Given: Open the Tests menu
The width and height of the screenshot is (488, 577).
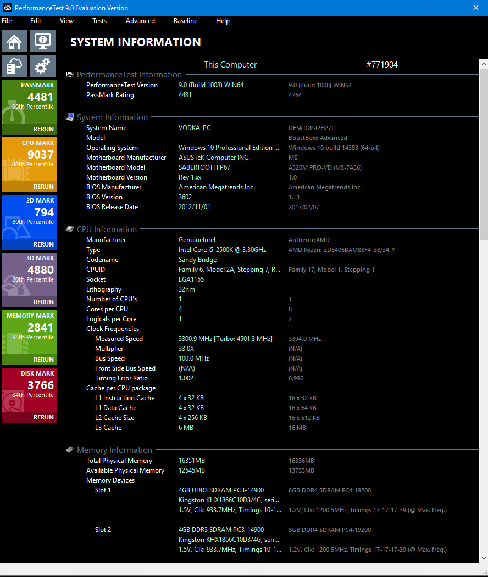Looking at the screenshot, I should point(99,21).
